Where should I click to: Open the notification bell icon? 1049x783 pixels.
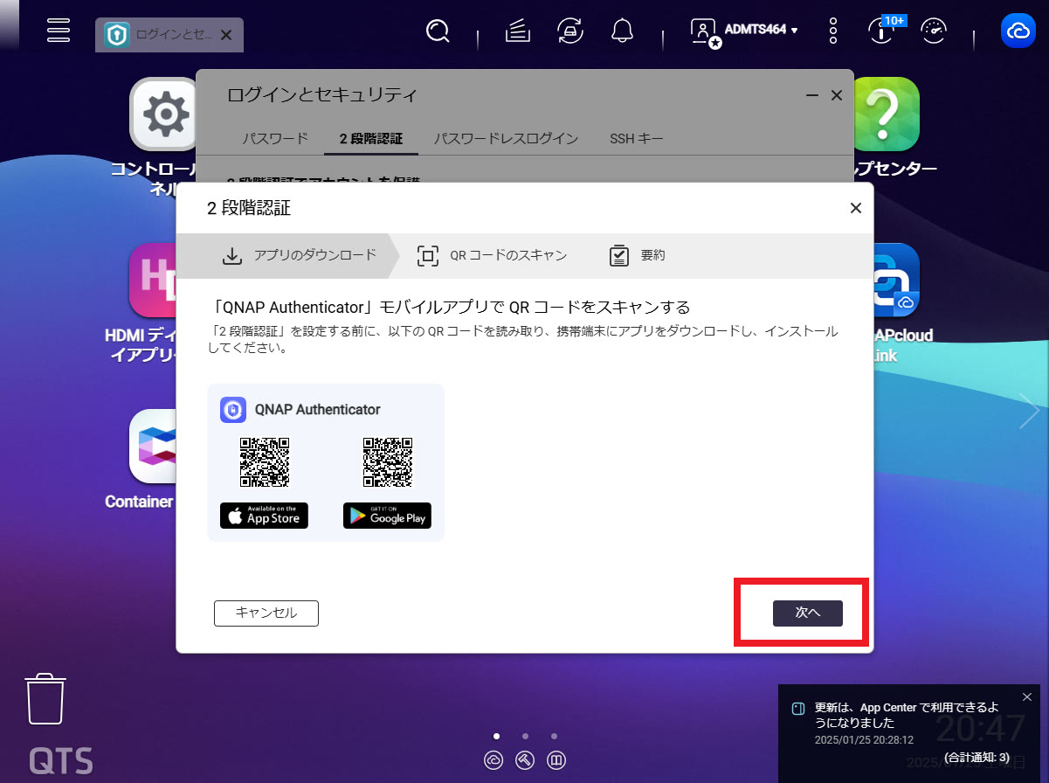click(x=622, y=31)
